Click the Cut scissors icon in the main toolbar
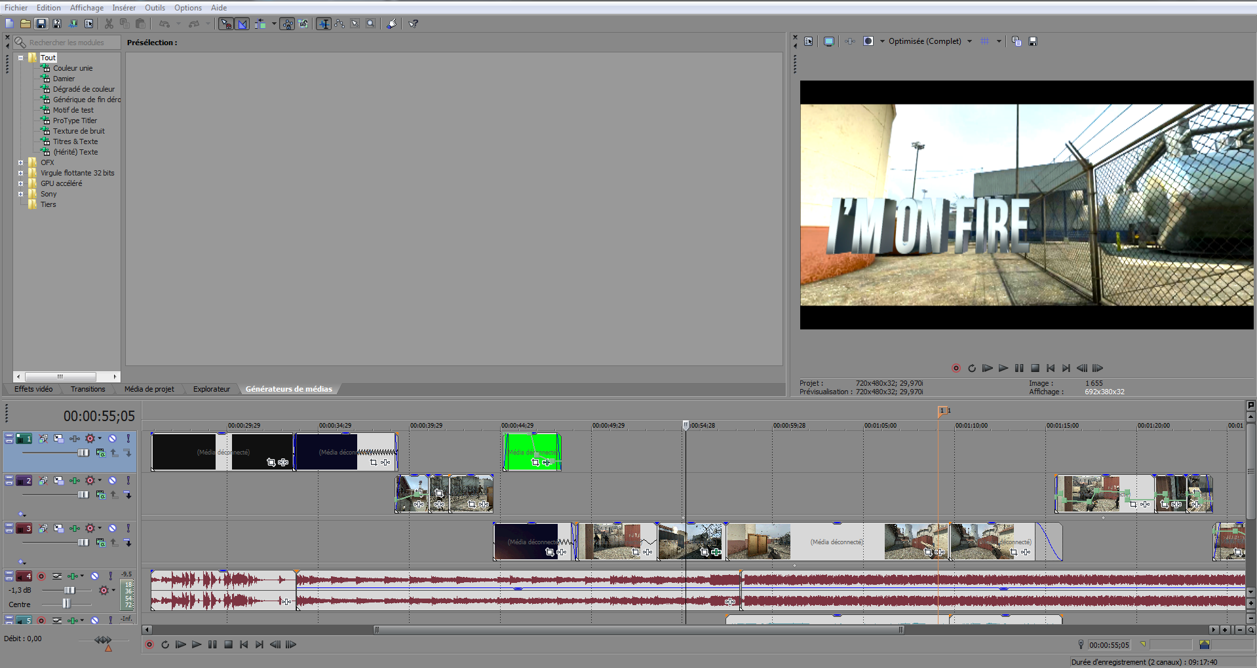 pos(109,24)
